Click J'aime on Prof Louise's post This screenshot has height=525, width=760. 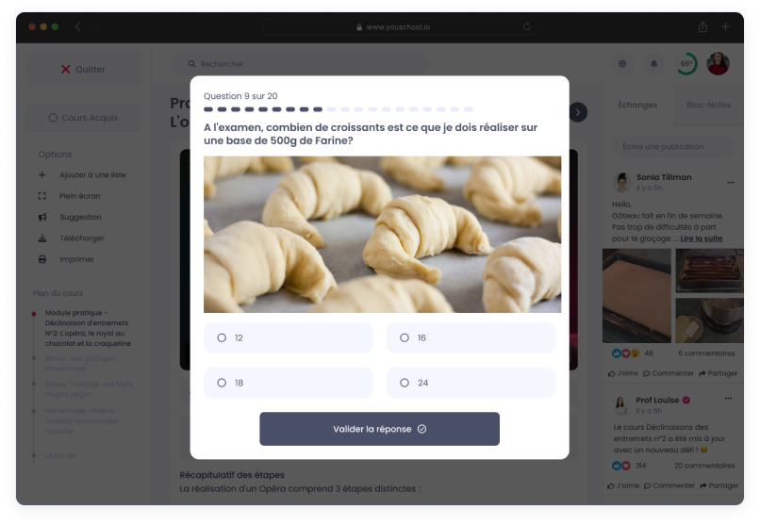tap(623, 485)
